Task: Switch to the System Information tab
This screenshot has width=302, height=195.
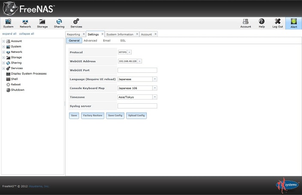Action: (x=120, y=34)
